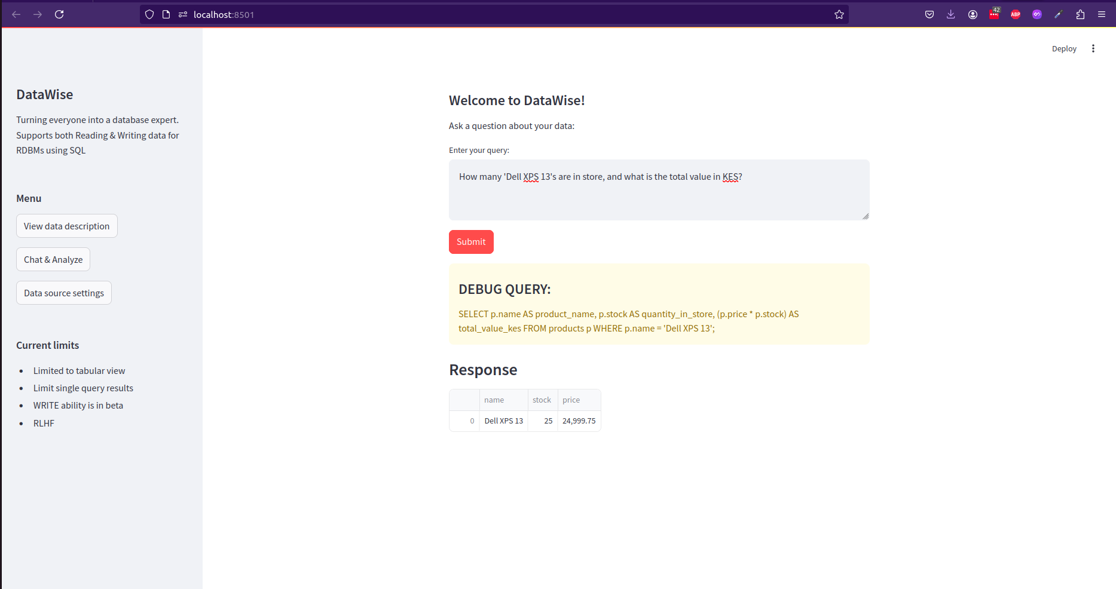This screenshot has height=589, width=1116.
Task: Activate the ColorZilla eyedropper extension icon
Action: 1058,14
